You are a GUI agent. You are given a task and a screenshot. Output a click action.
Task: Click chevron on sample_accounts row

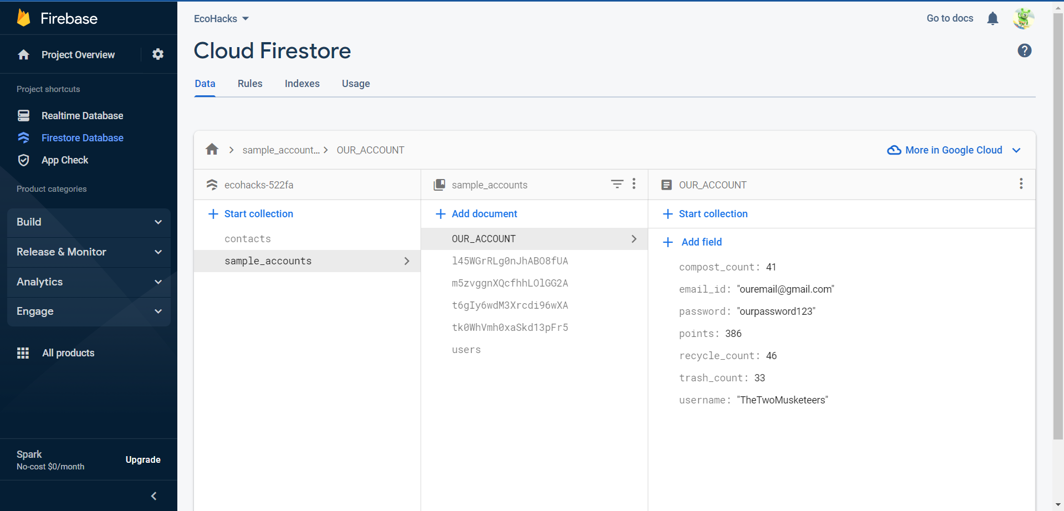pos(407,261)
